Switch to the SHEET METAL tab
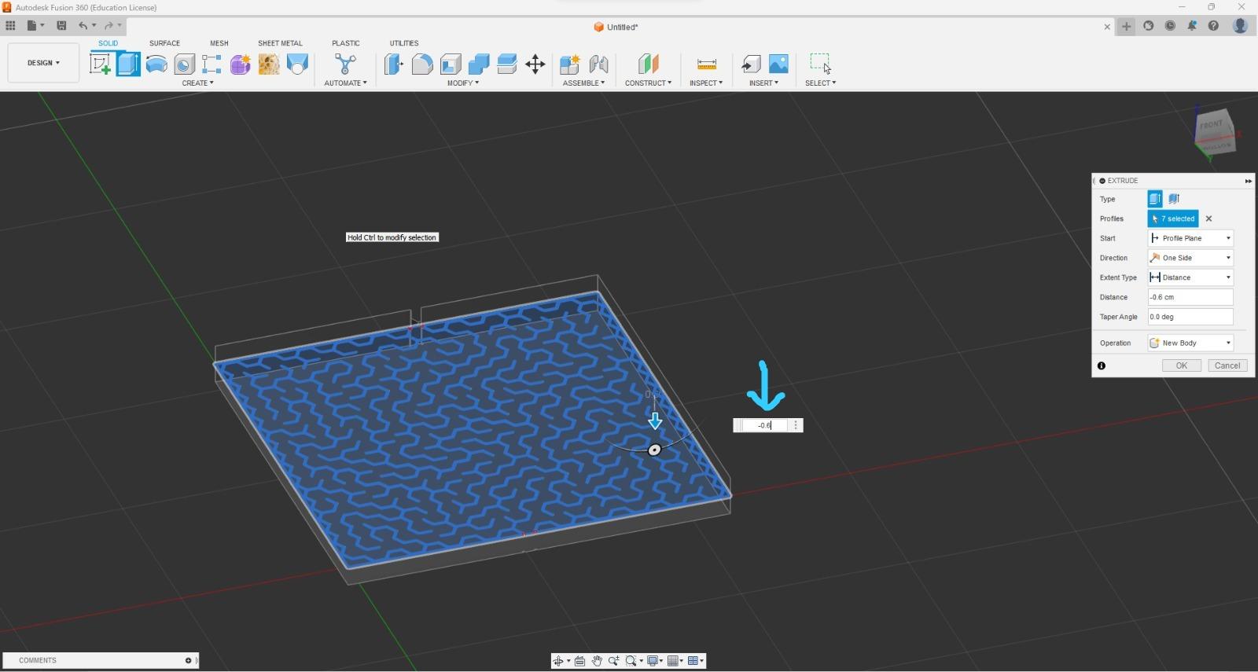This screenshot has width=1258, height=672. point(280,43)
